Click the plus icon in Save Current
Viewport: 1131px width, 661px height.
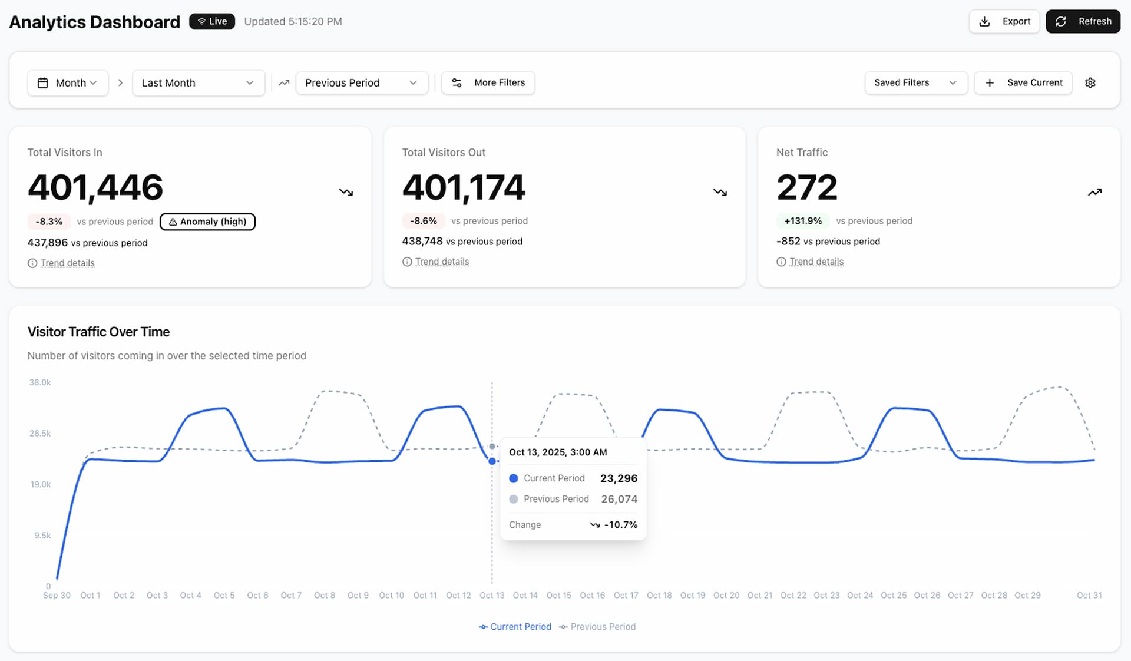tap(990, 83)
